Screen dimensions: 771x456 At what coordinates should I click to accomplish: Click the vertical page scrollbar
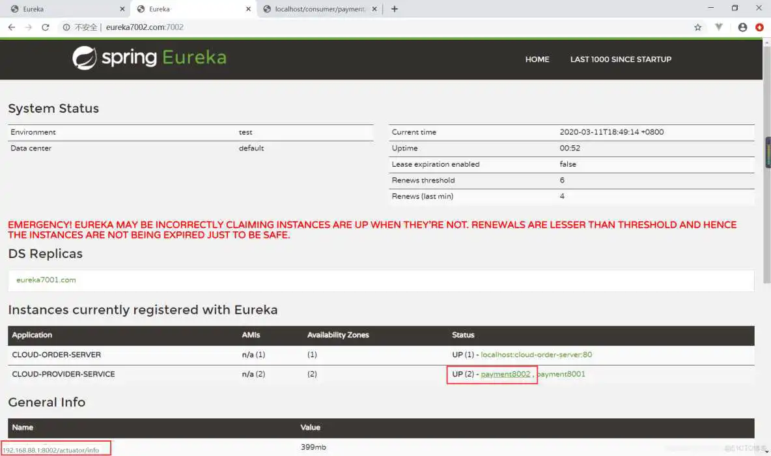[766, 165]
